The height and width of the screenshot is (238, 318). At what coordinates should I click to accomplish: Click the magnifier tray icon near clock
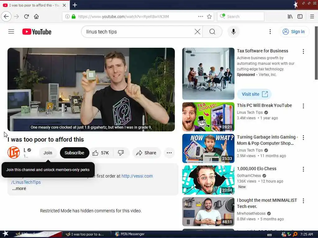295,234
